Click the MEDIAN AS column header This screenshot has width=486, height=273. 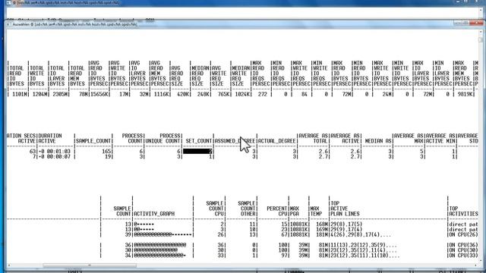click(378, 141)
